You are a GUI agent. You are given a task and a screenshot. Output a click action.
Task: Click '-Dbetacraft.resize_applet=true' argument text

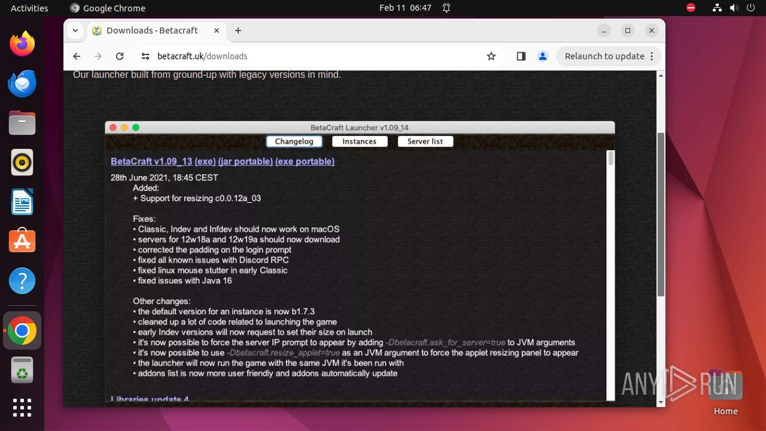(284, 353)
